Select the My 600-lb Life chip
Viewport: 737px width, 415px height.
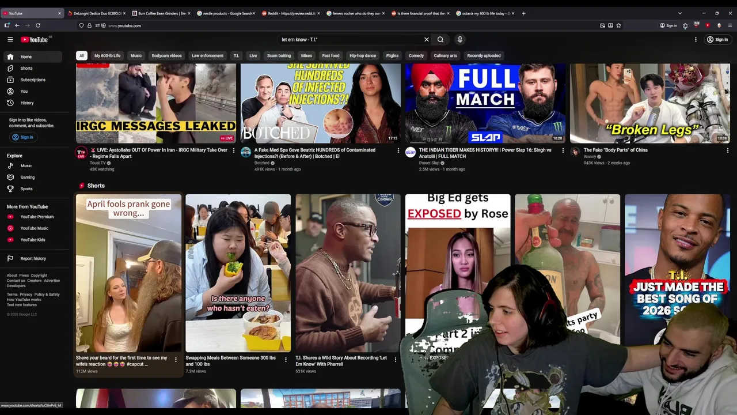point(107,56)
